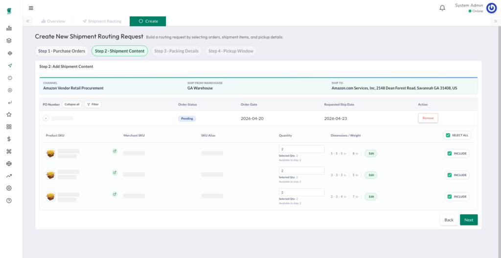501x258 pixels.
Task: Open the hamburger menu at top
Action: coord(31,8)
